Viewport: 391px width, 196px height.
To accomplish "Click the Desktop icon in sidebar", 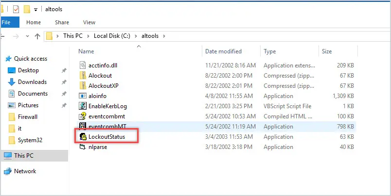I will click(x=12, y=70).
